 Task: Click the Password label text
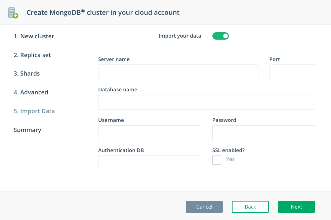click(224, 120)
